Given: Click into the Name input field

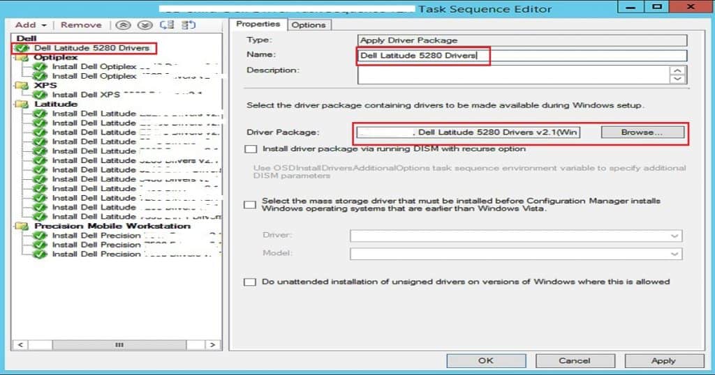Looking at the screenshot, I should [522, 56].
